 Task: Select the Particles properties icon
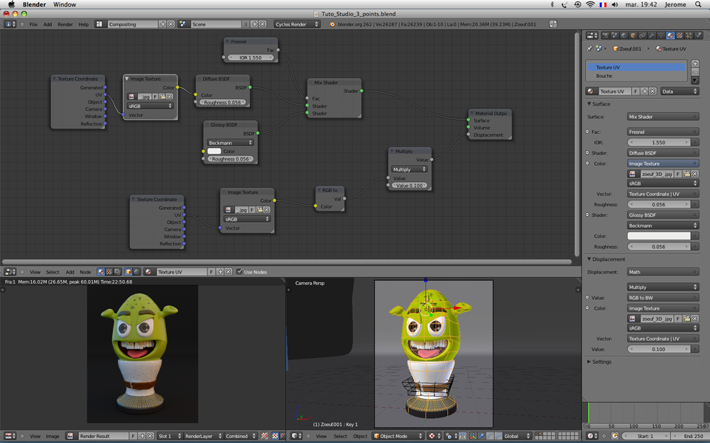689,35
